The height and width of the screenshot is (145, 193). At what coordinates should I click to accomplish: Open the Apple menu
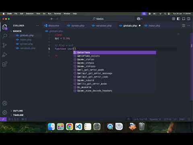[4, 14]
